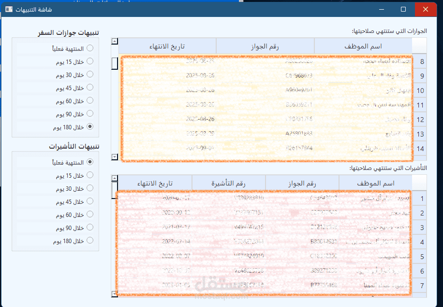The height and width of the screenshot is (307, 443).
Task: Sort passports table by 'رقم الجواز' header
Action: tap(265, 46)
